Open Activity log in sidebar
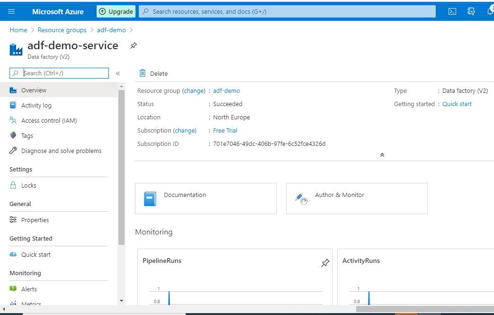The width and height of the screenshot is (494, 315). [x=36, y=106]
